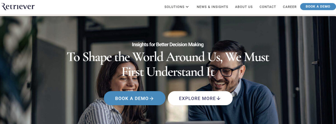Go to News & Insights
This screenshot has width=336, height=124.
[212, 7]
